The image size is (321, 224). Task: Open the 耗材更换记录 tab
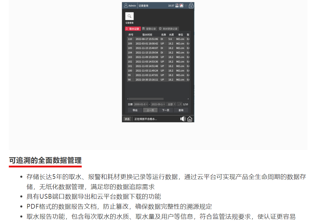coord(168,29)
